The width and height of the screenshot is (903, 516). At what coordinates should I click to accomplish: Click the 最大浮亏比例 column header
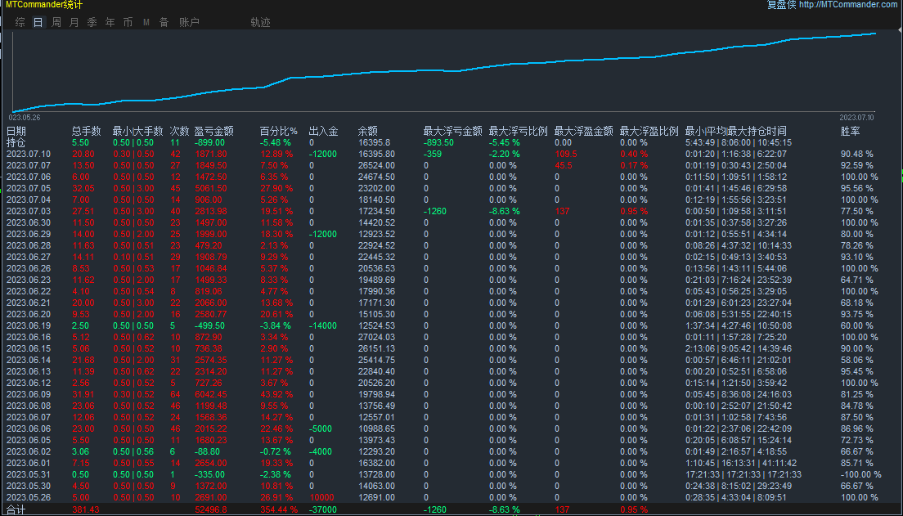coord(519,132)
